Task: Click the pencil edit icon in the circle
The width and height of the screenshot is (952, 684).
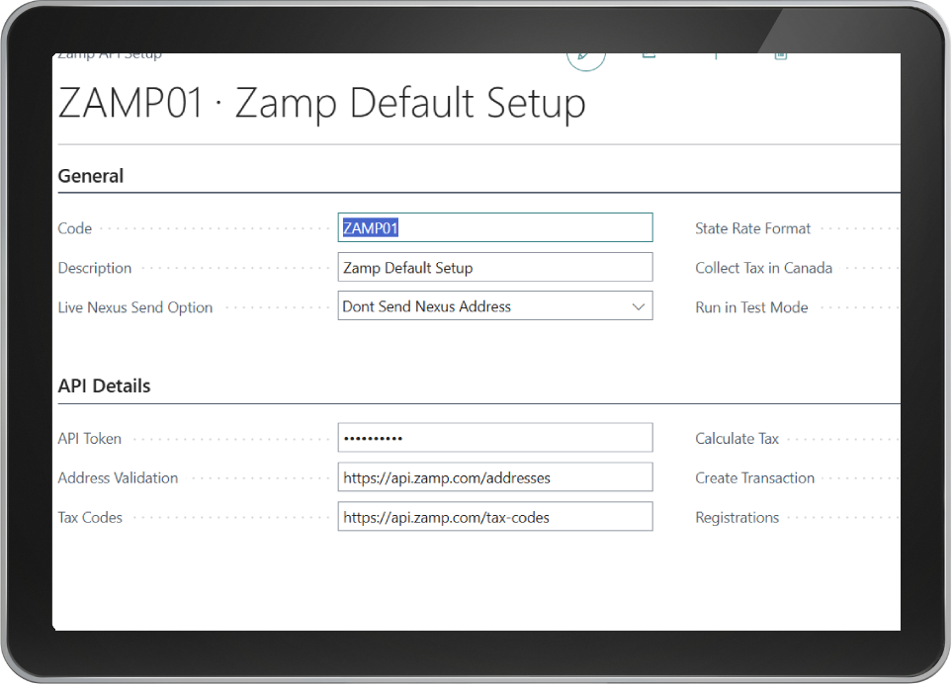Action: pos(586,59)
